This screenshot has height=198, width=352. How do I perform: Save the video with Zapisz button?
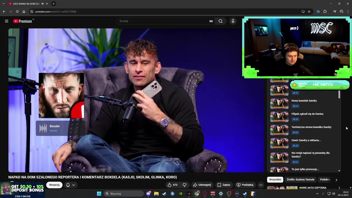point(224,185)
